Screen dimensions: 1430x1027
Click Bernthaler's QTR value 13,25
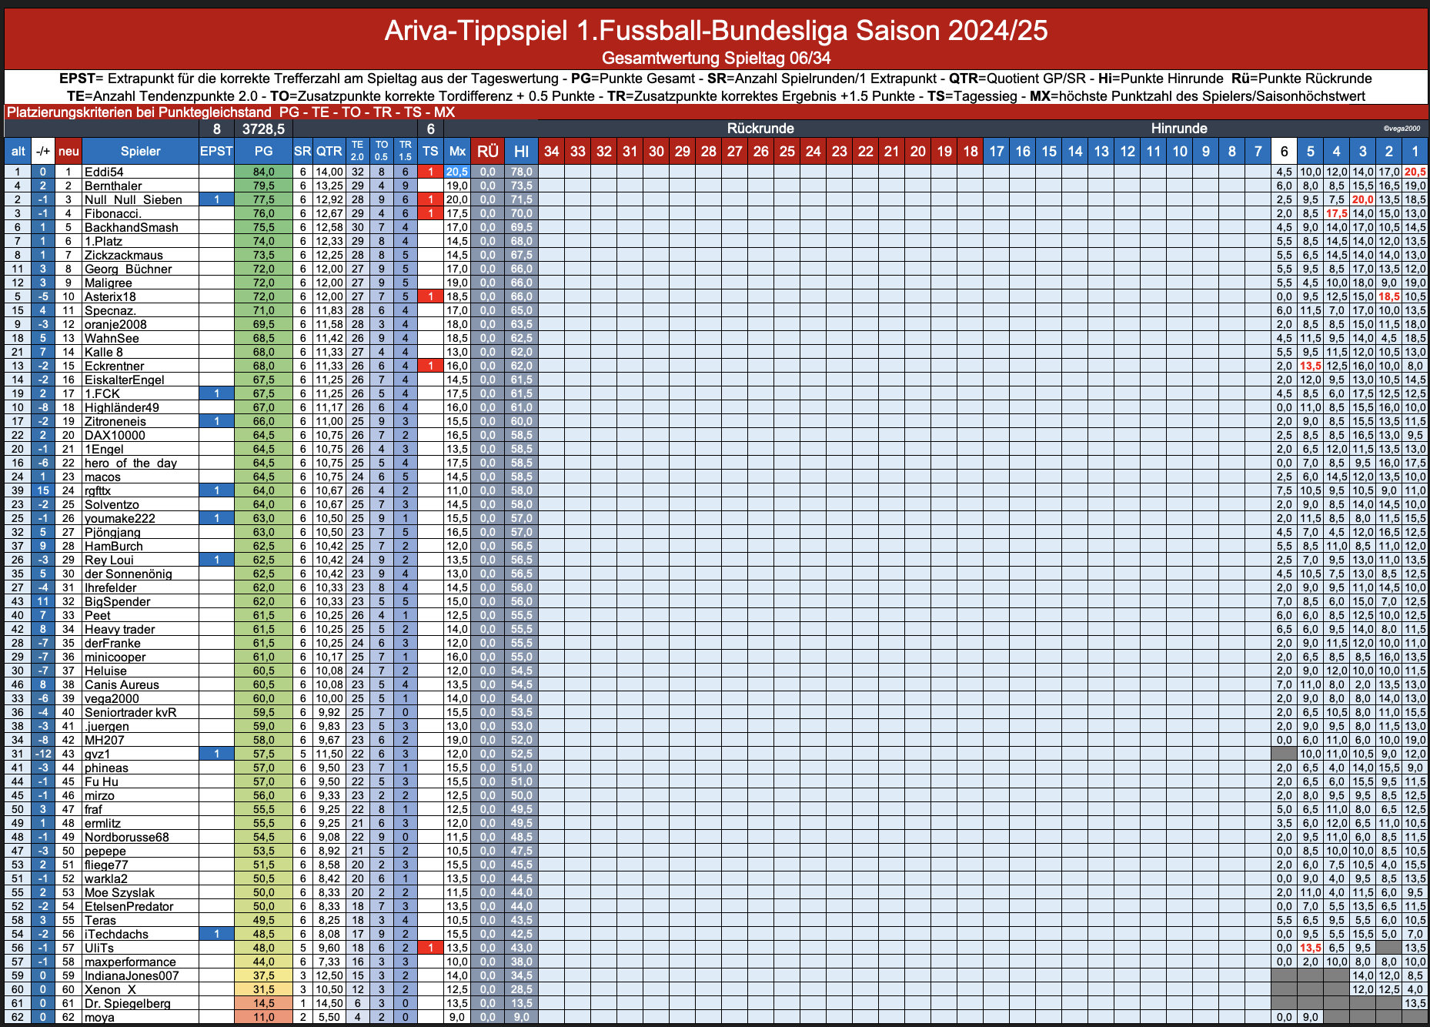329,186
